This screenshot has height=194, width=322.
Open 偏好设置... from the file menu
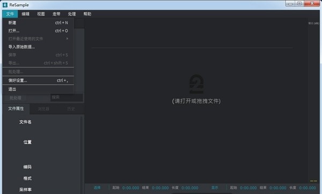click(x=38, y=80)
